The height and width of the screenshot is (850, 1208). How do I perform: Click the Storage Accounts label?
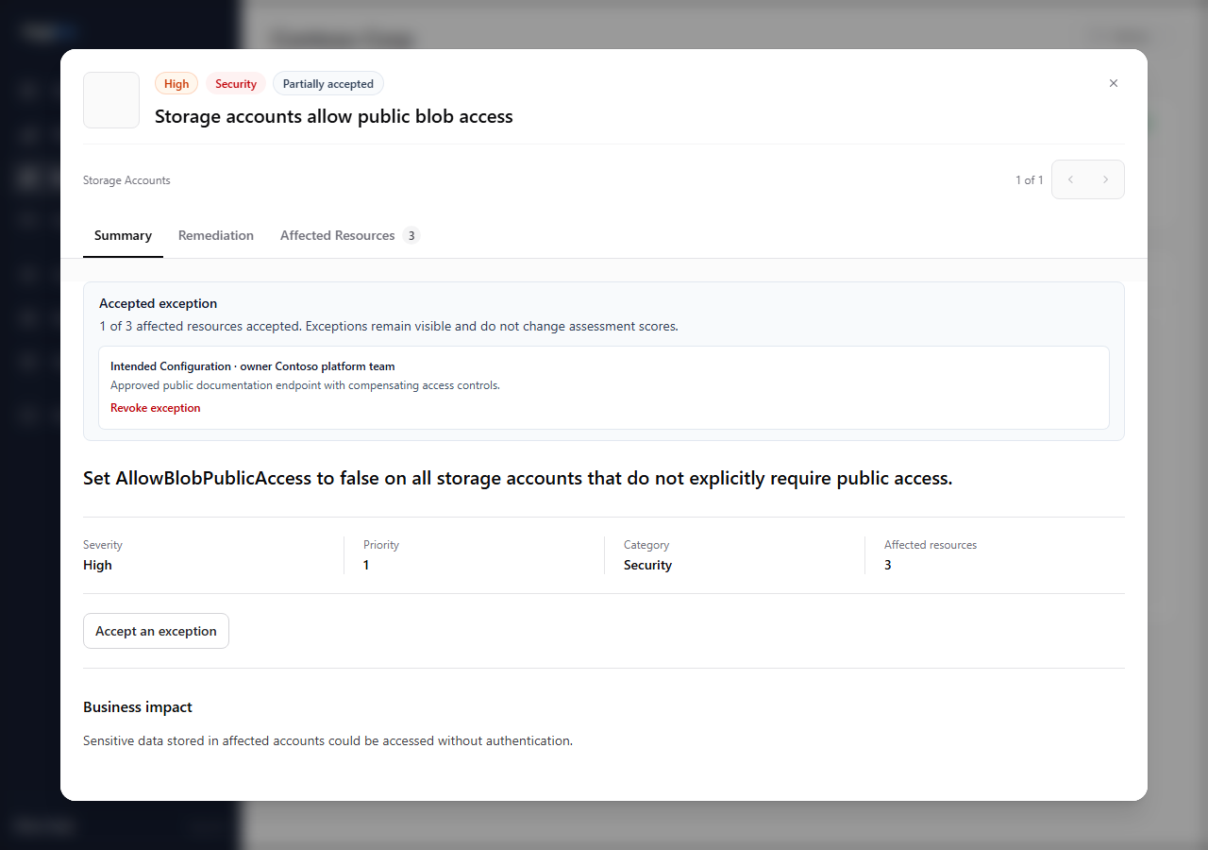tap(126, 180)
